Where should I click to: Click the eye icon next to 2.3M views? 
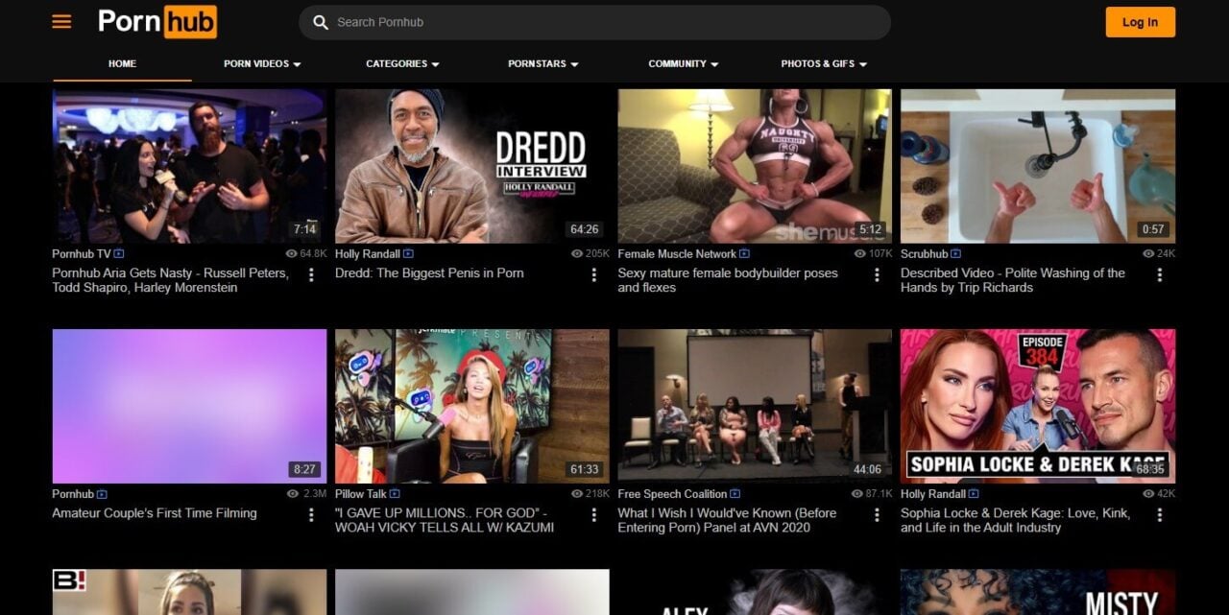293,494
